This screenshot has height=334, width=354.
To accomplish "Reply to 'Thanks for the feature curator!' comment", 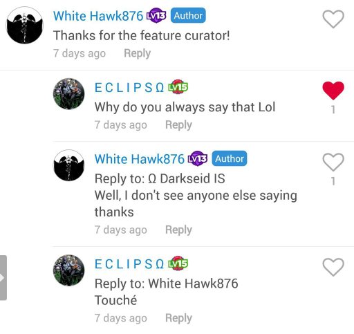I will pos(138,53).
